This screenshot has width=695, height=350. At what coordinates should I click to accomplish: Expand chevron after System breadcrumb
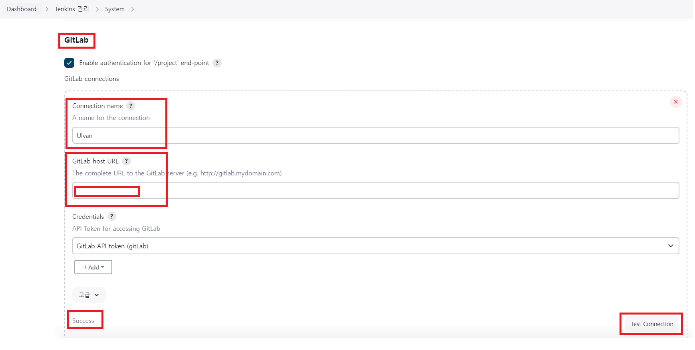pos(133,9)
